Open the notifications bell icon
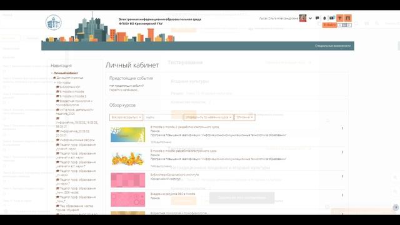Viewport: 400px width, 225px height. tap(324, 18)
